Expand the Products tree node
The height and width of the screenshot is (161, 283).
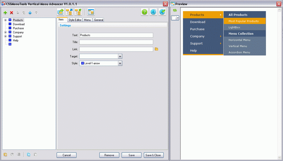[x=5, y=20]
